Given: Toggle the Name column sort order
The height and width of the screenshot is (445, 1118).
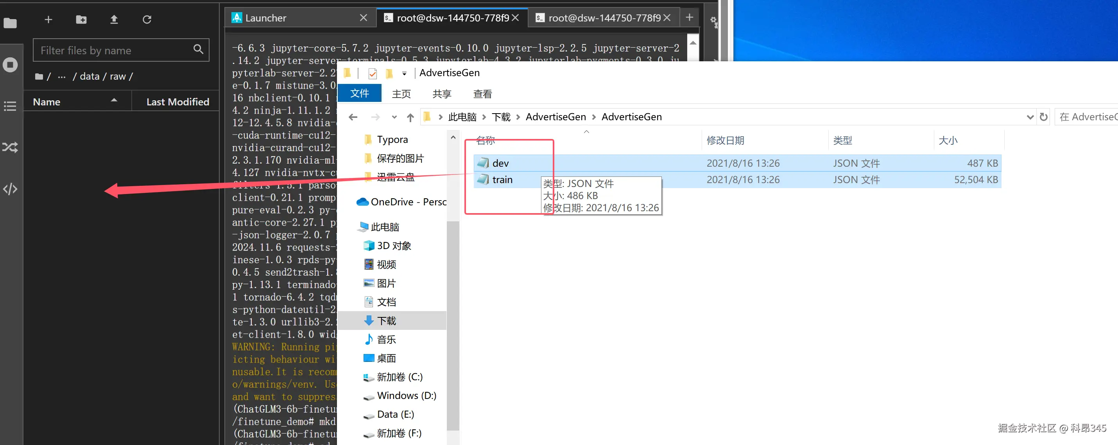Looking at the screenshot, I should pyautogui.click(x=46, y=101).
